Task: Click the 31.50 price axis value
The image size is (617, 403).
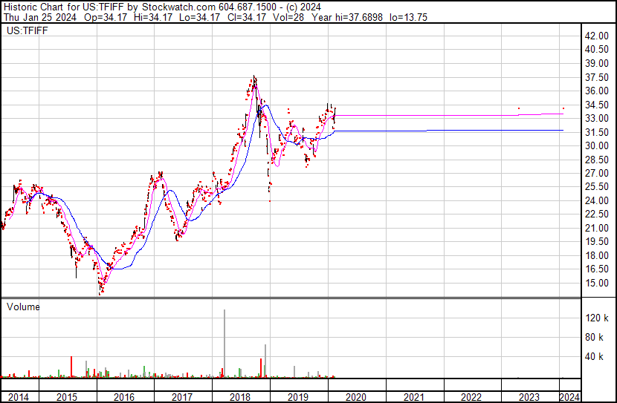Action: pos(597,132)
